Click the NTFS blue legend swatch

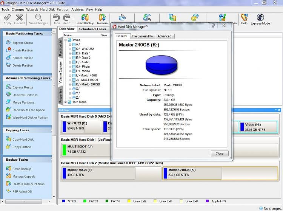[63, 201]
